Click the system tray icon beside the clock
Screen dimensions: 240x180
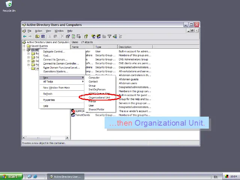[226, 177]
